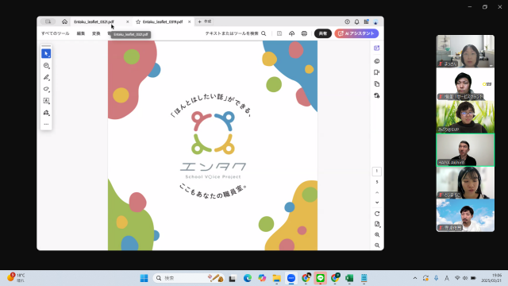Click the 共有 share button
The height and width of the screenshot is (286, 508).
click(323, 33)
